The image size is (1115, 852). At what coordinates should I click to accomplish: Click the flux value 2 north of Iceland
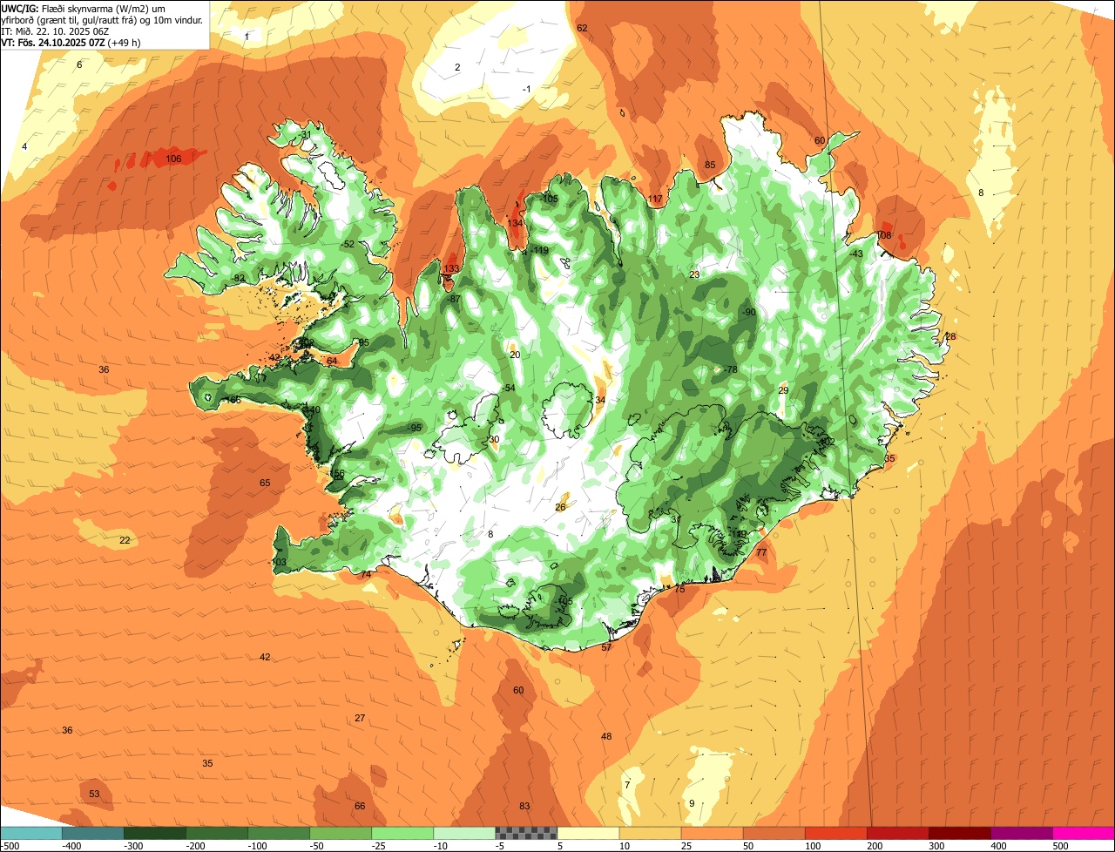coord(457,67)
